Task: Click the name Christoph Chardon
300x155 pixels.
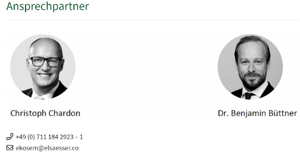Action: click(45, 113)
